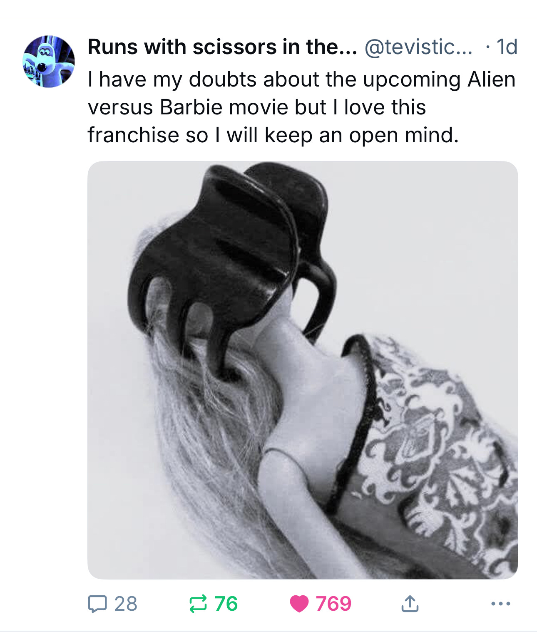View the 769 likes count

click(x=333, y=604)
